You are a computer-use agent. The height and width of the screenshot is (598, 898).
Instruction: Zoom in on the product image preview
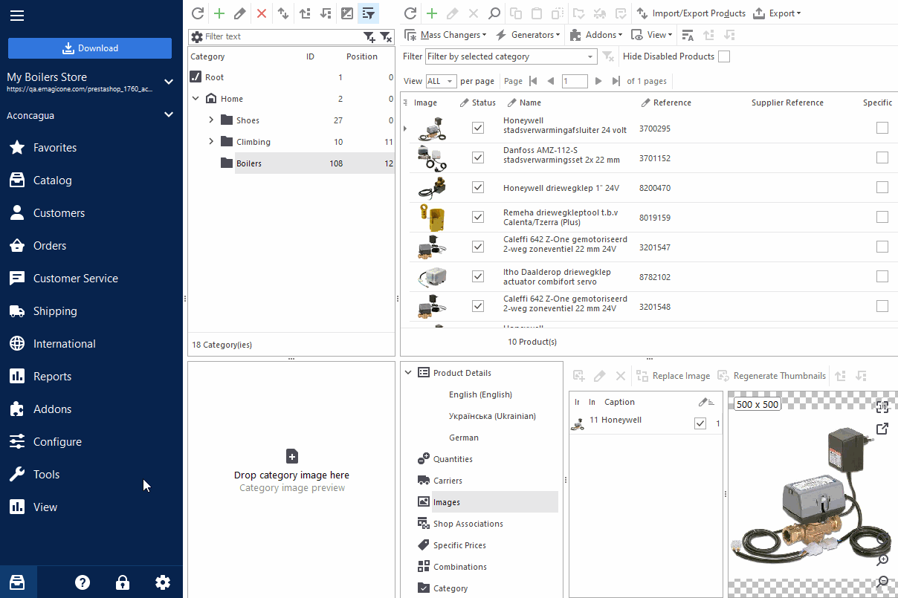[x=882, y=559]
